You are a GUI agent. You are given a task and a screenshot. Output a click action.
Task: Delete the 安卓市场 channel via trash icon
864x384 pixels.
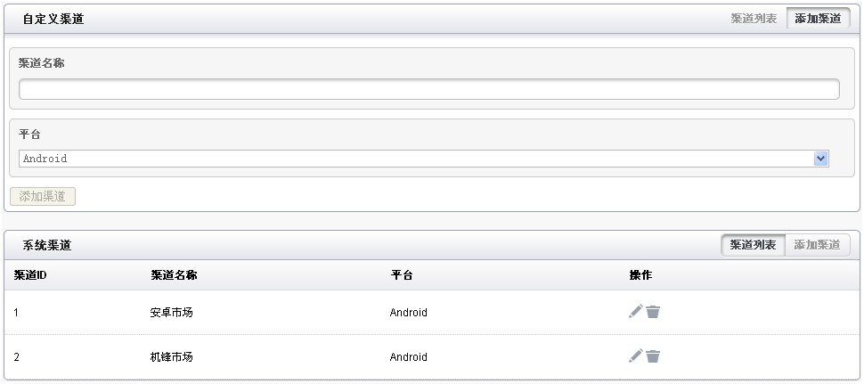pyautogui.click(x=653, y=312)
